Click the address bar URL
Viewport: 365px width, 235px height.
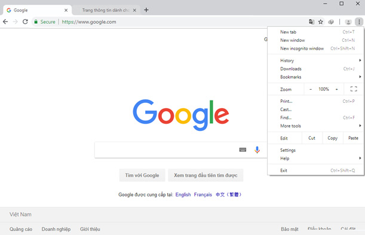point(89,22)
